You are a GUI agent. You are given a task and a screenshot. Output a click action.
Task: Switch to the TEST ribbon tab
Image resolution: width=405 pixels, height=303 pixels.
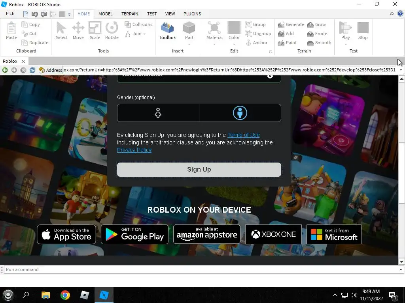[x=152, y=14]
